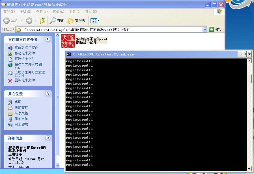
Task: Click the Forward arrow toolbar button
Action: click(x=29, y=21)
